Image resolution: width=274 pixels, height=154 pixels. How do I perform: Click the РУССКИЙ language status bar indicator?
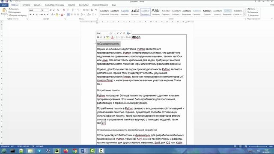[x=40, y=146]
